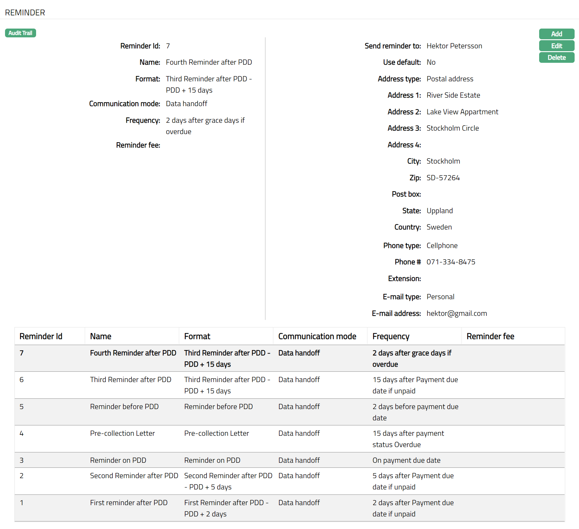The width and height of the screenshot is (579, 529).
Task: Click the Hektor Petersson recipient name
Action: pyautogui.click(x=454, y=46)
